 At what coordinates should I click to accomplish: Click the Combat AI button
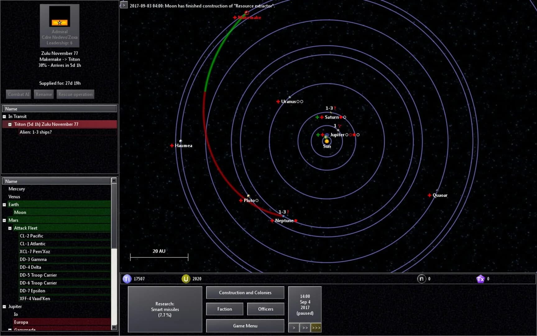[18, 94]
